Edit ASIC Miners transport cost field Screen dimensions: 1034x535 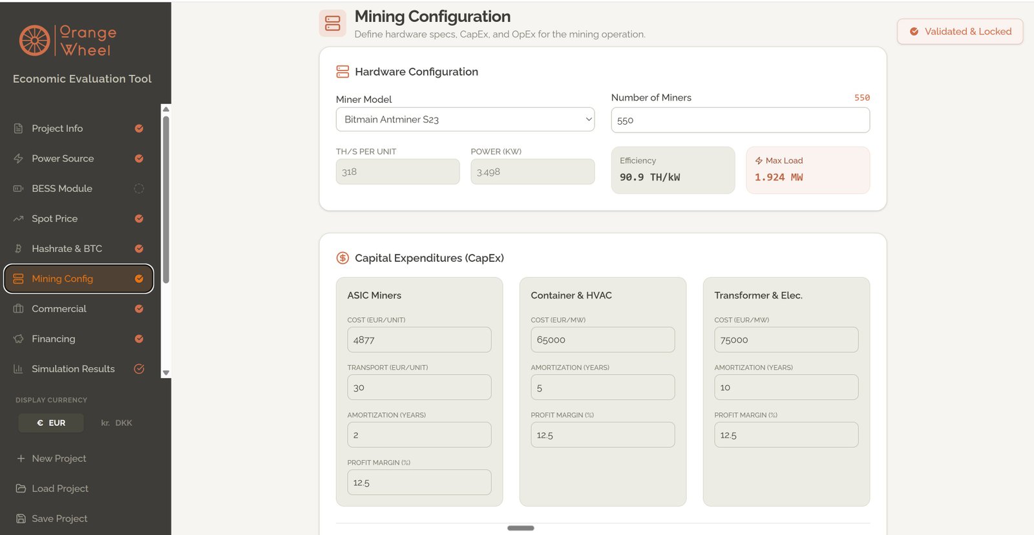click(419, 387)
